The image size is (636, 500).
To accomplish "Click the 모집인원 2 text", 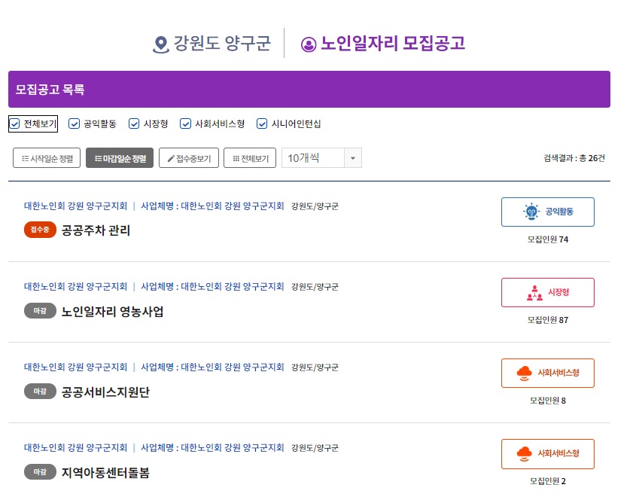I will 548,481.
